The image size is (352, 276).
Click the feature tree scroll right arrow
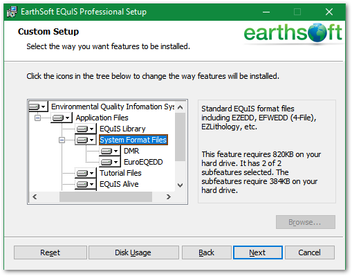(169, 196)
